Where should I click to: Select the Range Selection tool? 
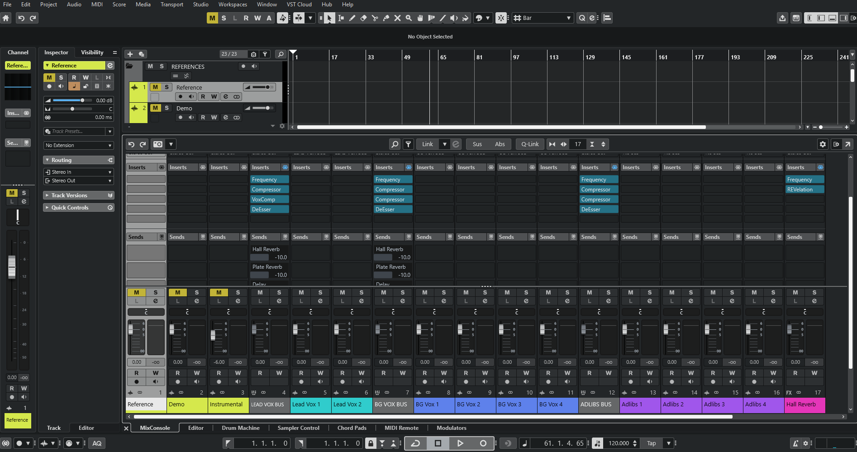[341, 18]
